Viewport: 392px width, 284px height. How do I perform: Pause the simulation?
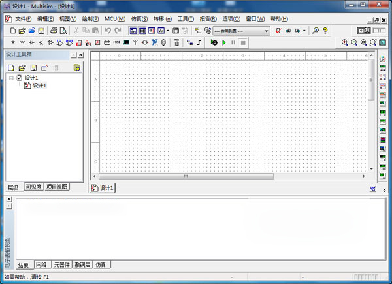pyautogui.click(x=233, y=42)
